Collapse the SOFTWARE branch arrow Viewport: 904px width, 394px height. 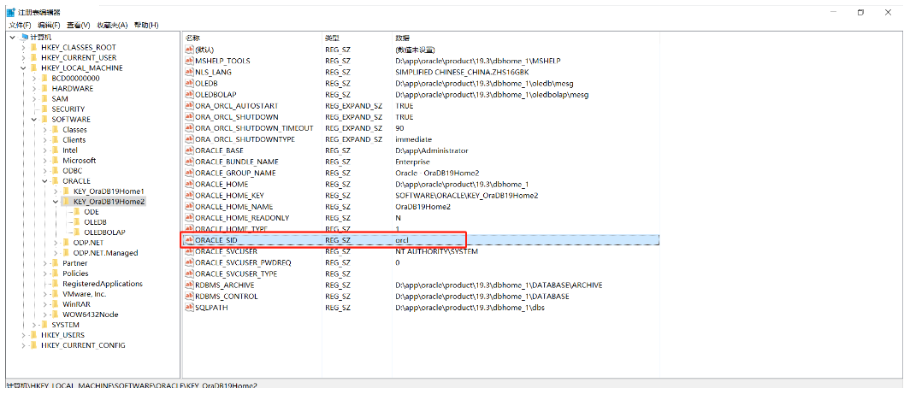34,120
